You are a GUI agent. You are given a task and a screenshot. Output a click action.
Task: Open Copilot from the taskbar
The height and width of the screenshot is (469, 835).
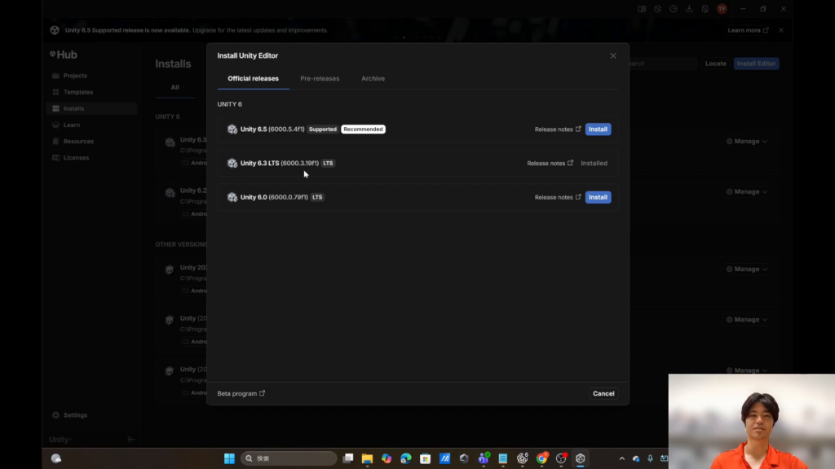click(x=387, y=458)
